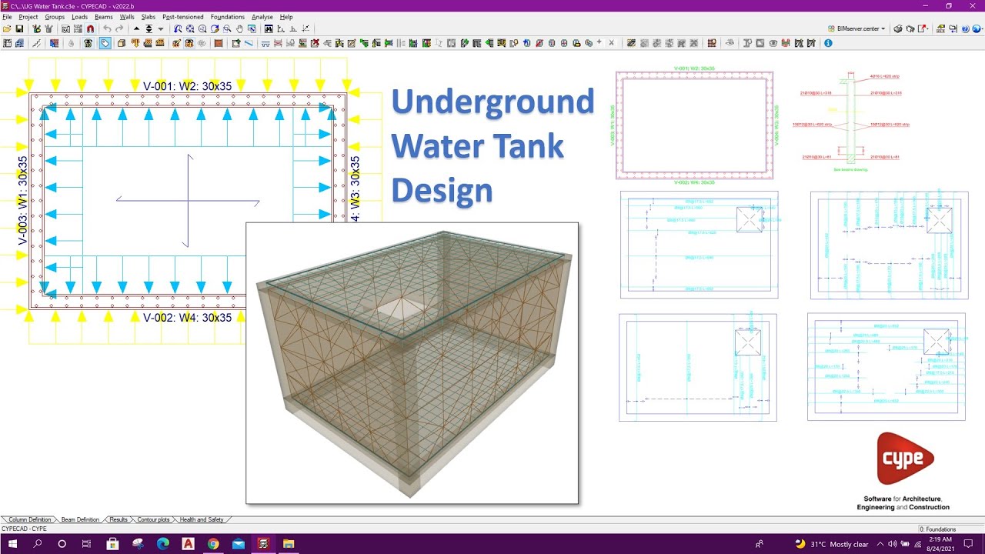Viewport: 985px width, 554px height.
Task: Click the Save icon in the toolbar
Action: click(x=19, y=28)
